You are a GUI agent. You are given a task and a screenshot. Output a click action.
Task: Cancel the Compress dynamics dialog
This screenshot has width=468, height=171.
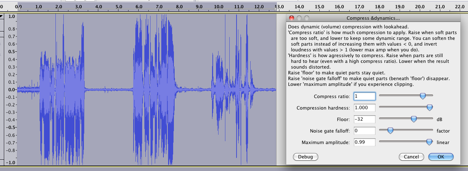[411, 157]
